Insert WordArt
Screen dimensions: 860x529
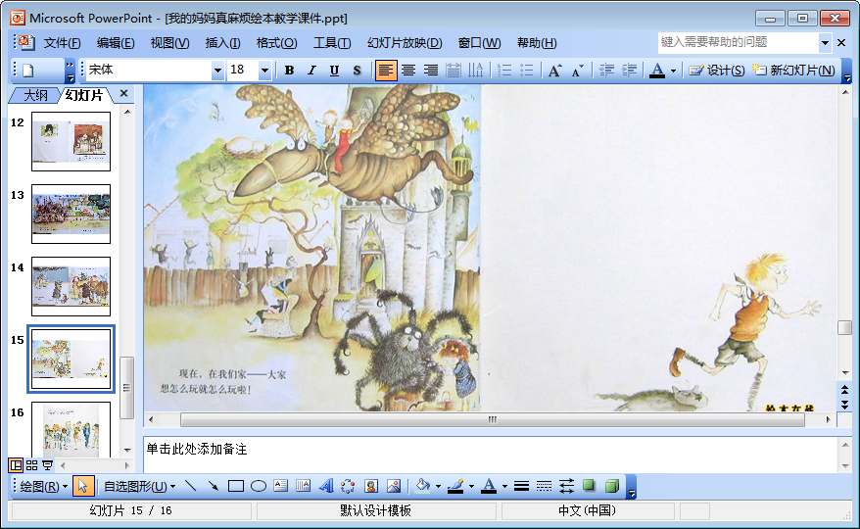326,486
